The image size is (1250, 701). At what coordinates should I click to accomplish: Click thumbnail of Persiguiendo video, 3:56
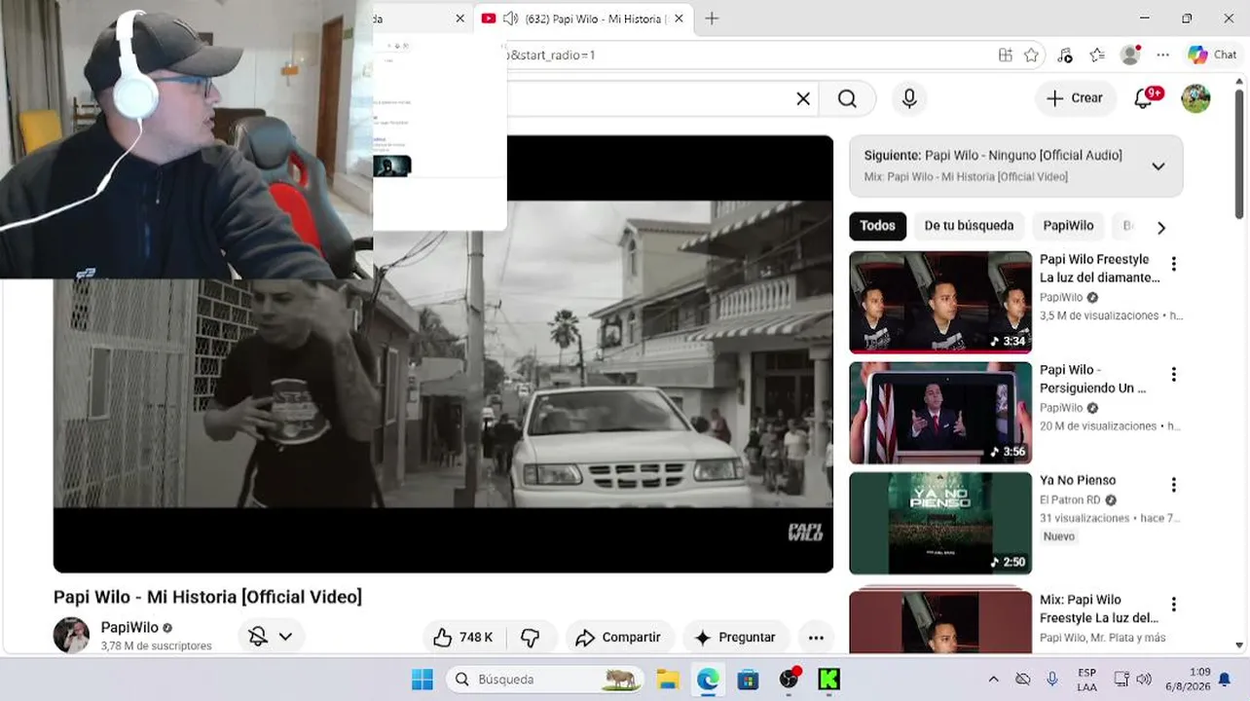(x=940, y=413)
